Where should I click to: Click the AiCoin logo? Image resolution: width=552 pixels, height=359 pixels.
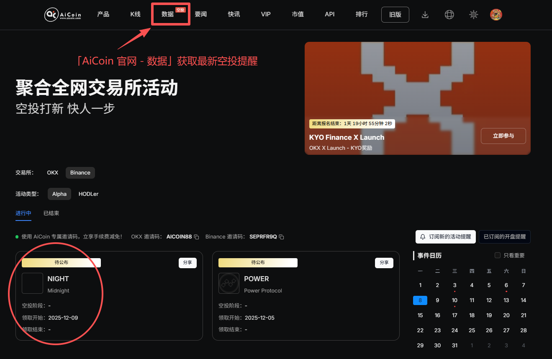coord(62,14)
